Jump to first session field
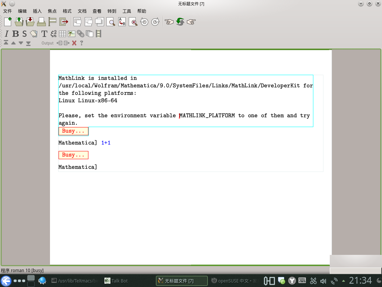The image size is (382, 287). click(6, 43)
